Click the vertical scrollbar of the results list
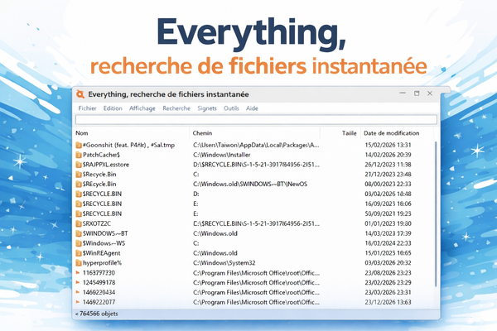This screenshot has height=331, width=497. 437,214
